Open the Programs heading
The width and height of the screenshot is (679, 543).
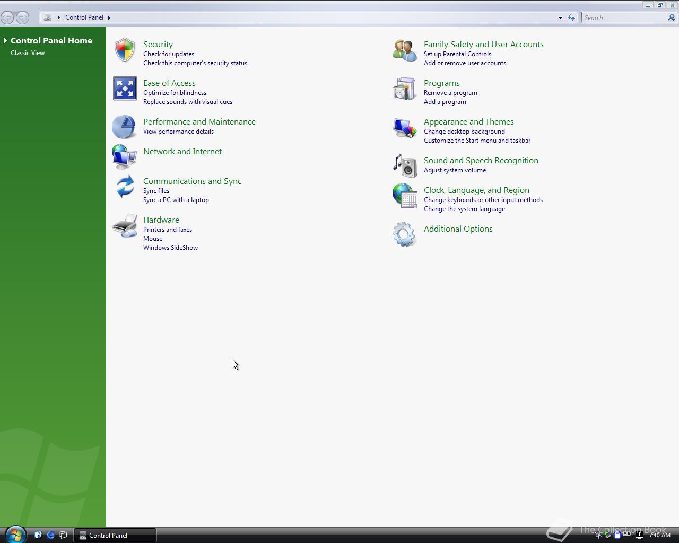point(442,83)
